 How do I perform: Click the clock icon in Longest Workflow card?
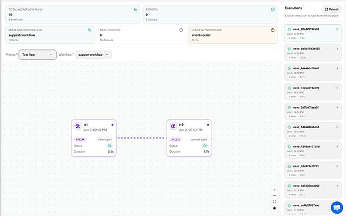[x=273, y=30]
